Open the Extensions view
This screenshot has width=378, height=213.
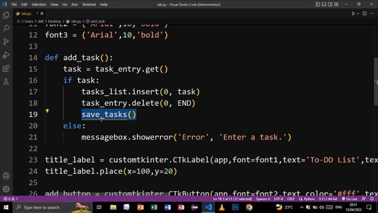pyautogui.click(x=6, y=69)
